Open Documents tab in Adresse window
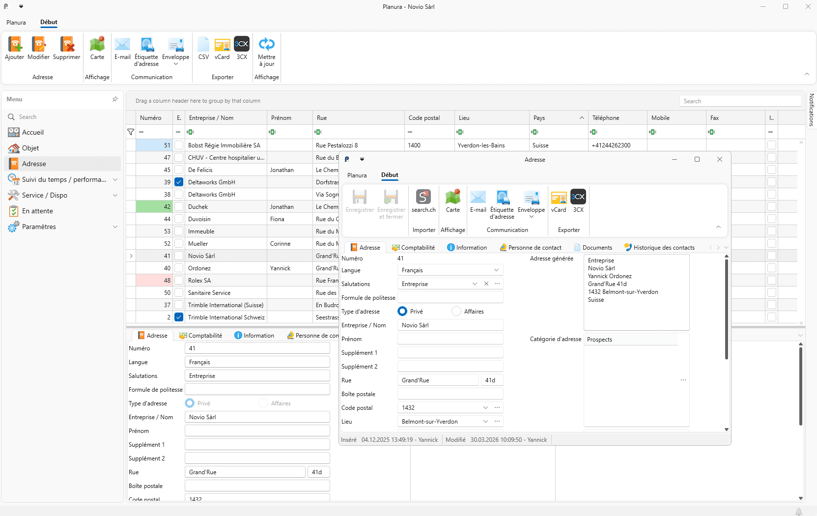817x516 pixels. pyautogui.click(x=593, y=248)
